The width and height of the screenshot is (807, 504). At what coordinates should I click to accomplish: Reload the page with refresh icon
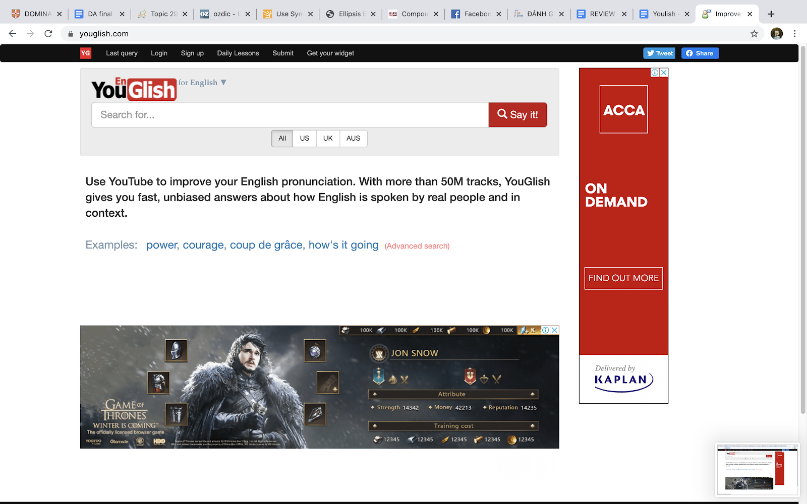click(48, 34)
